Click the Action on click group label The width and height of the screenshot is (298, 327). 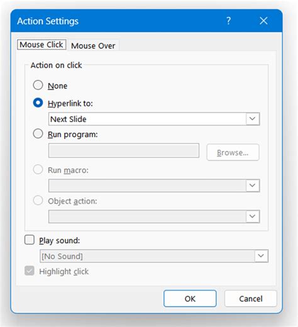(56, 65)
